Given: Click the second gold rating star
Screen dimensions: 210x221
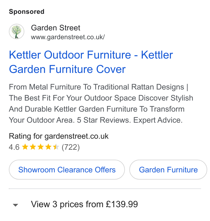Looking at the screenshot, I should 33,147.
